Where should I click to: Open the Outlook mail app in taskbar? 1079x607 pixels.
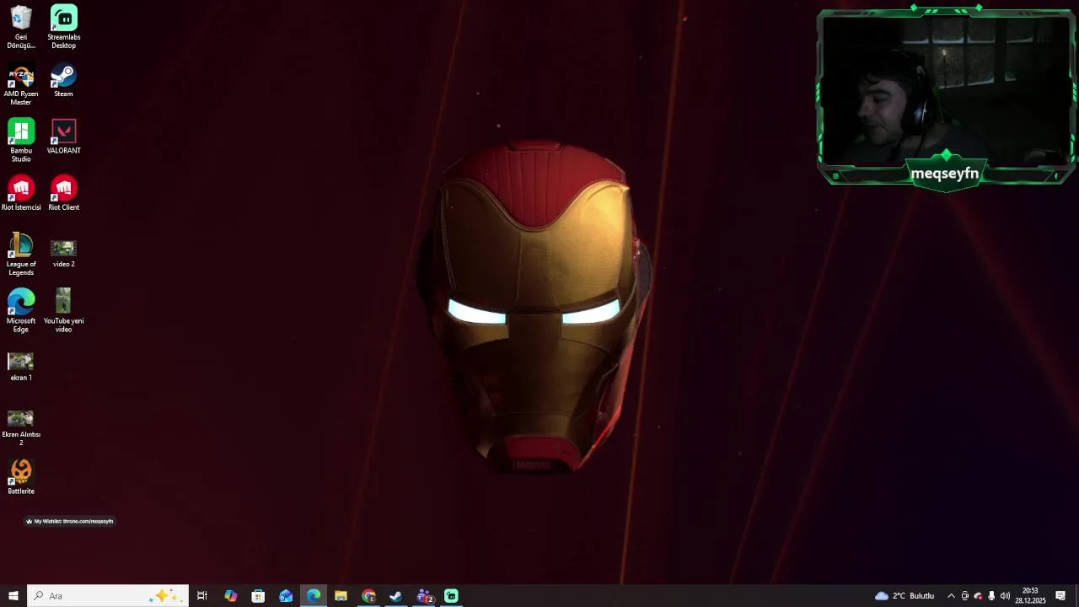pyautogui.click(x=286, y=596)
